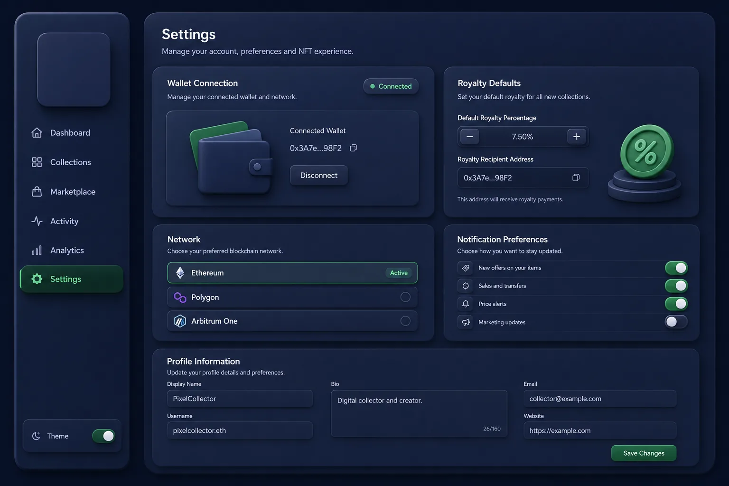Increase royalty percentage with plus
The image size is (729, 486).
click(577, 137)
